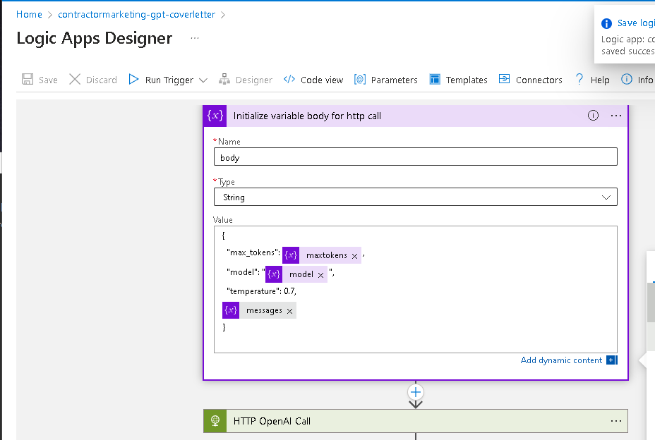Image resolution: width=655 pixels, height=440 pixels.
Task: Open Parameters panel
Action: [385, 79]
